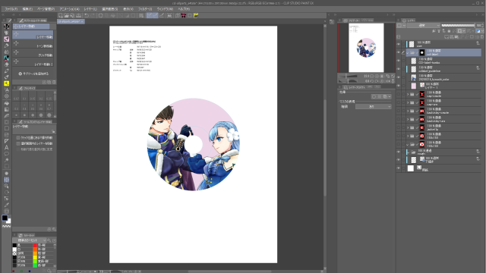This screenshot has width=486, height=273.
Task: Open the layer mask dropdown arrow
Action: [x=464, y=31]
